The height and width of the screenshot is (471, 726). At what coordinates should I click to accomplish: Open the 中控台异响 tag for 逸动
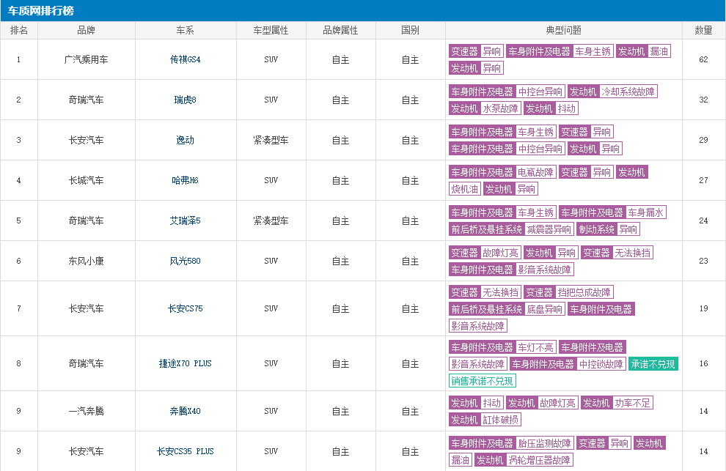tap(540, 149)
